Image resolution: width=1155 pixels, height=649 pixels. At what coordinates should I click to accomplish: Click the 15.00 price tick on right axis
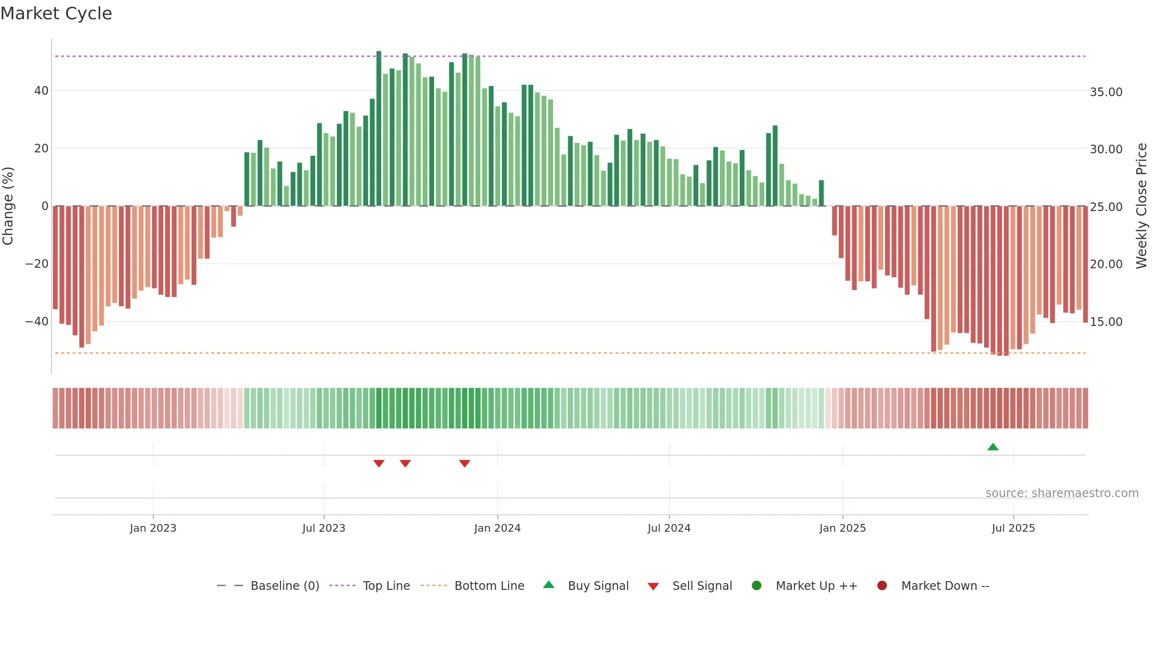1106,322
